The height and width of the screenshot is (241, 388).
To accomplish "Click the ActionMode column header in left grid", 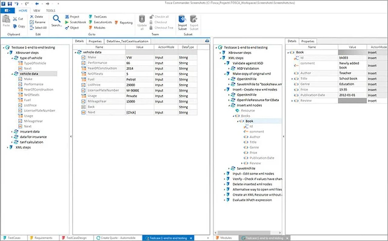I will tap(166, 47).
